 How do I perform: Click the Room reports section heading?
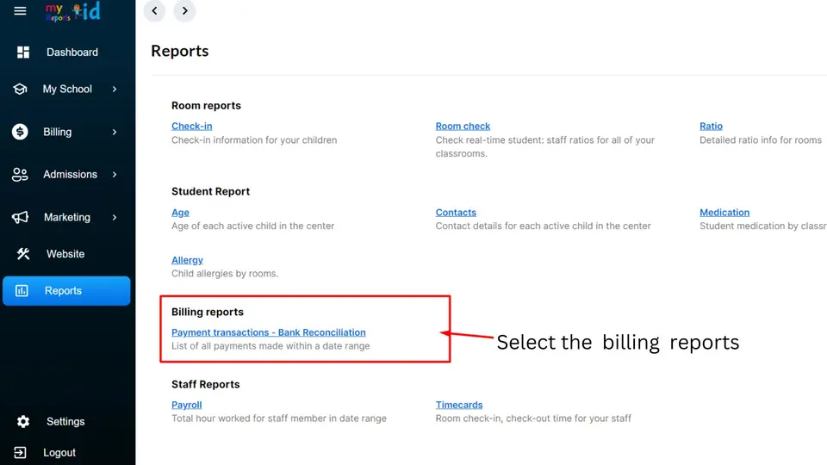point(206,105)
